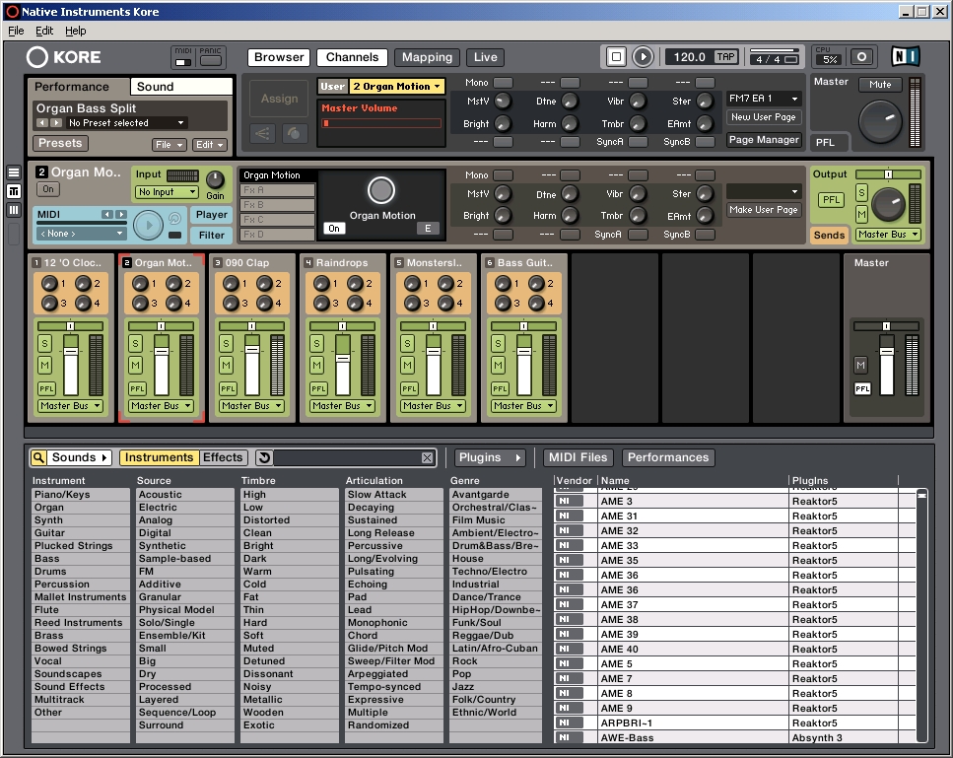
Task: Click the browser results vertical scrollbar
Action: coord(922,615)
